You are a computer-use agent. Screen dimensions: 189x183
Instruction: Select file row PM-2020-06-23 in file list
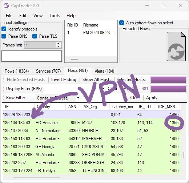click(x=91, y=33)
